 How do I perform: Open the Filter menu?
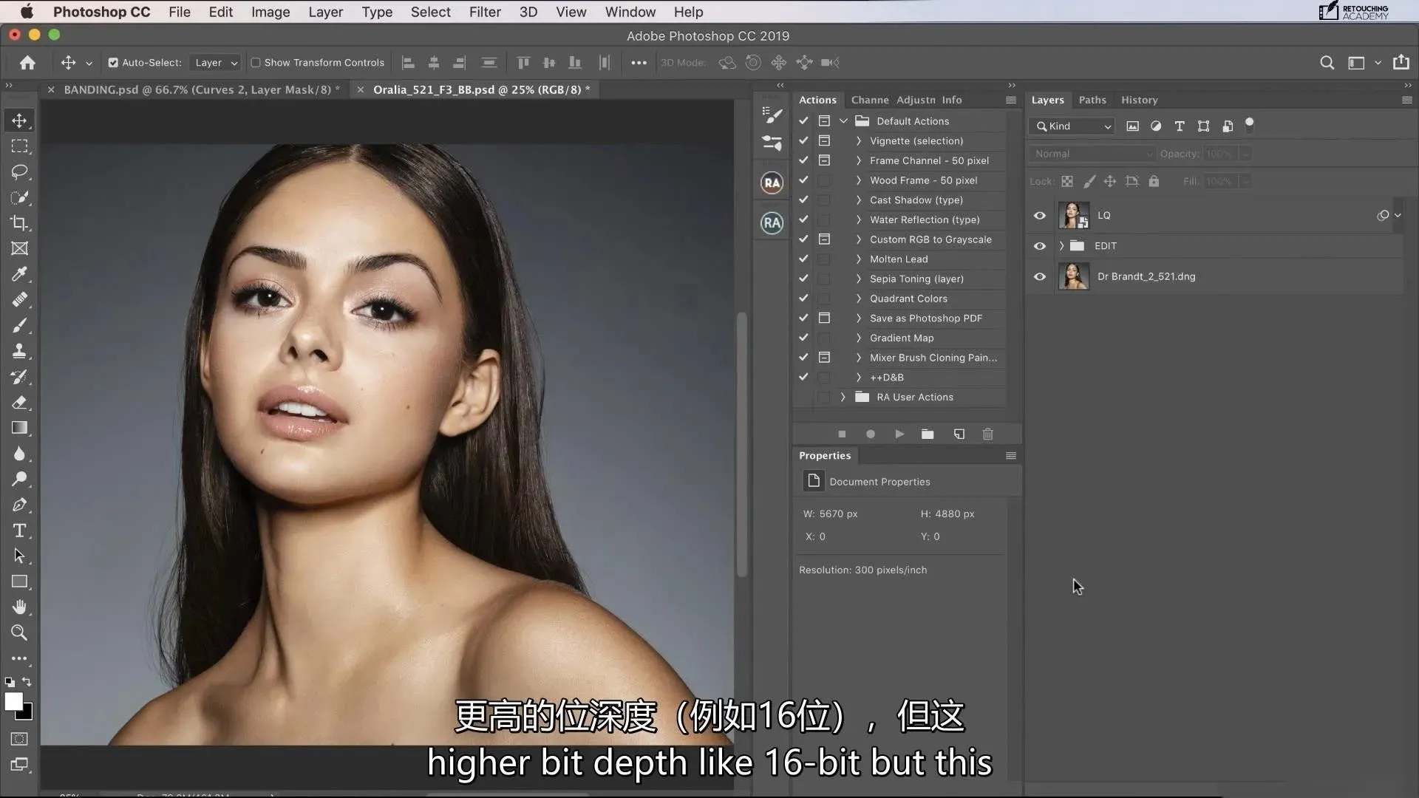(x=485, y=12)
